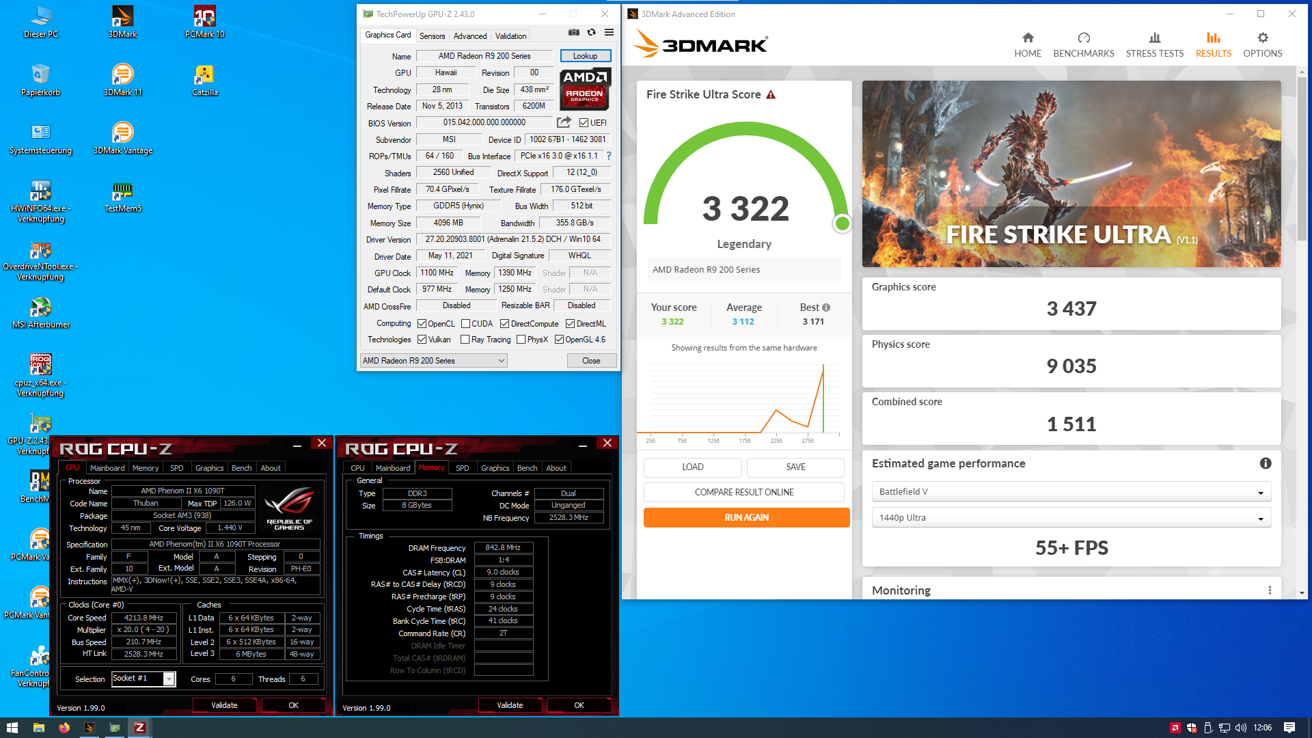Screen dimensions: 1312x738
Task: Open Windows Start menu
Action: click(x=12, y=728)
